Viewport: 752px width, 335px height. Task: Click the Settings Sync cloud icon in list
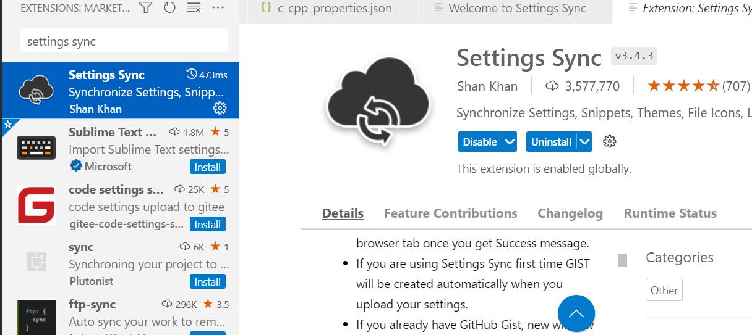(36, 91)
